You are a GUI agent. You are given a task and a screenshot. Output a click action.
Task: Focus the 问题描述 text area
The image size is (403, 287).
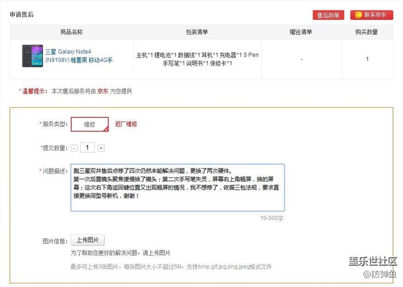[x=177, y=187]
